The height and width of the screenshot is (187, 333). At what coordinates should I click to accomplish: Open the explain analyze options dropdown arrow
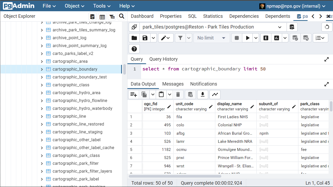[285, 38]
